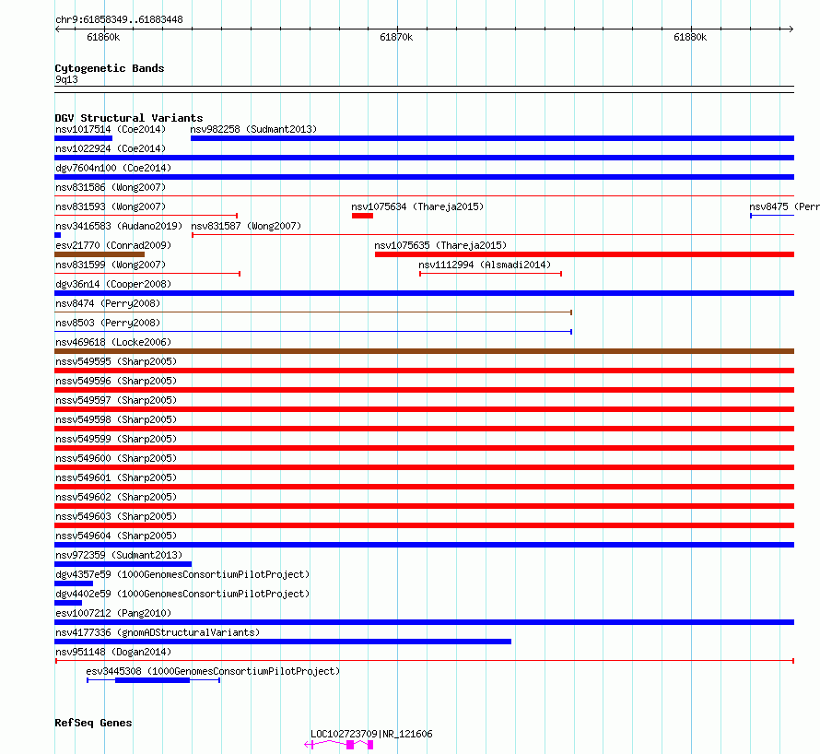Click the 61880k ruler tick label
This screenshot has width=820, height=754.
(x=690, y=37)
